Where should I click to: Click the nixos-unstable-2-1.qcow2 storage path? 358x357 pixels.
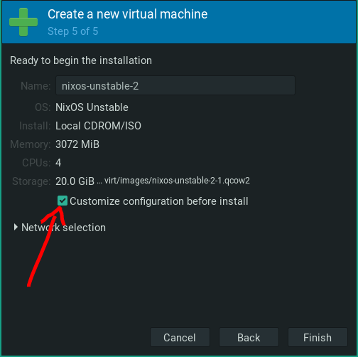177,181
